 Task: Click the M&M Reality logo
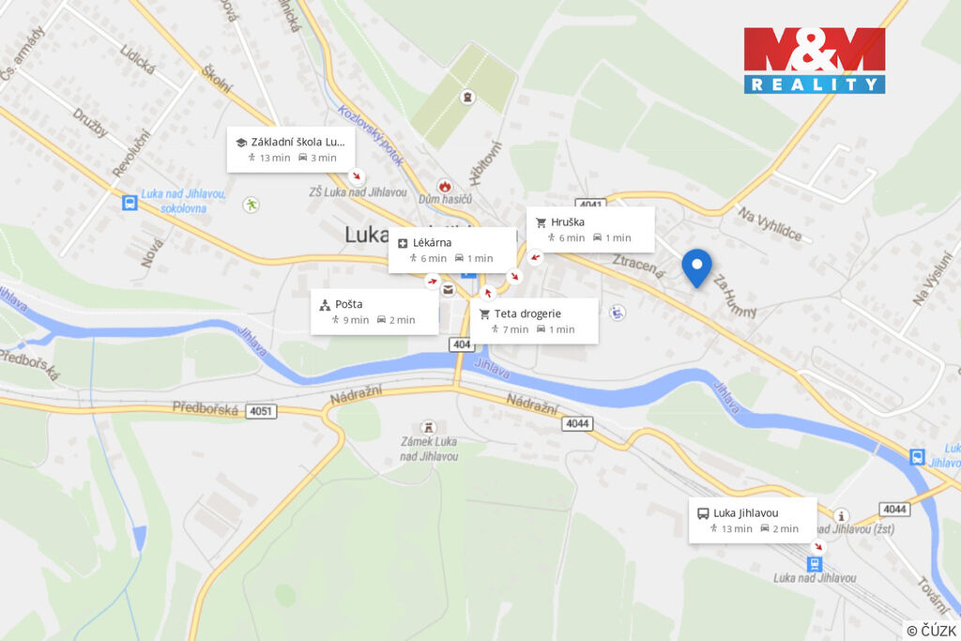pos(815,61)
